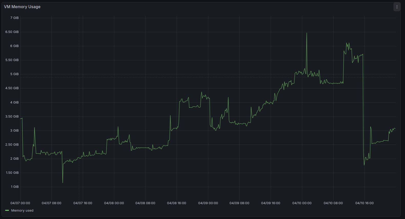
Task: Click the 5 GiB y-axis label
Action: pos(14,74)
